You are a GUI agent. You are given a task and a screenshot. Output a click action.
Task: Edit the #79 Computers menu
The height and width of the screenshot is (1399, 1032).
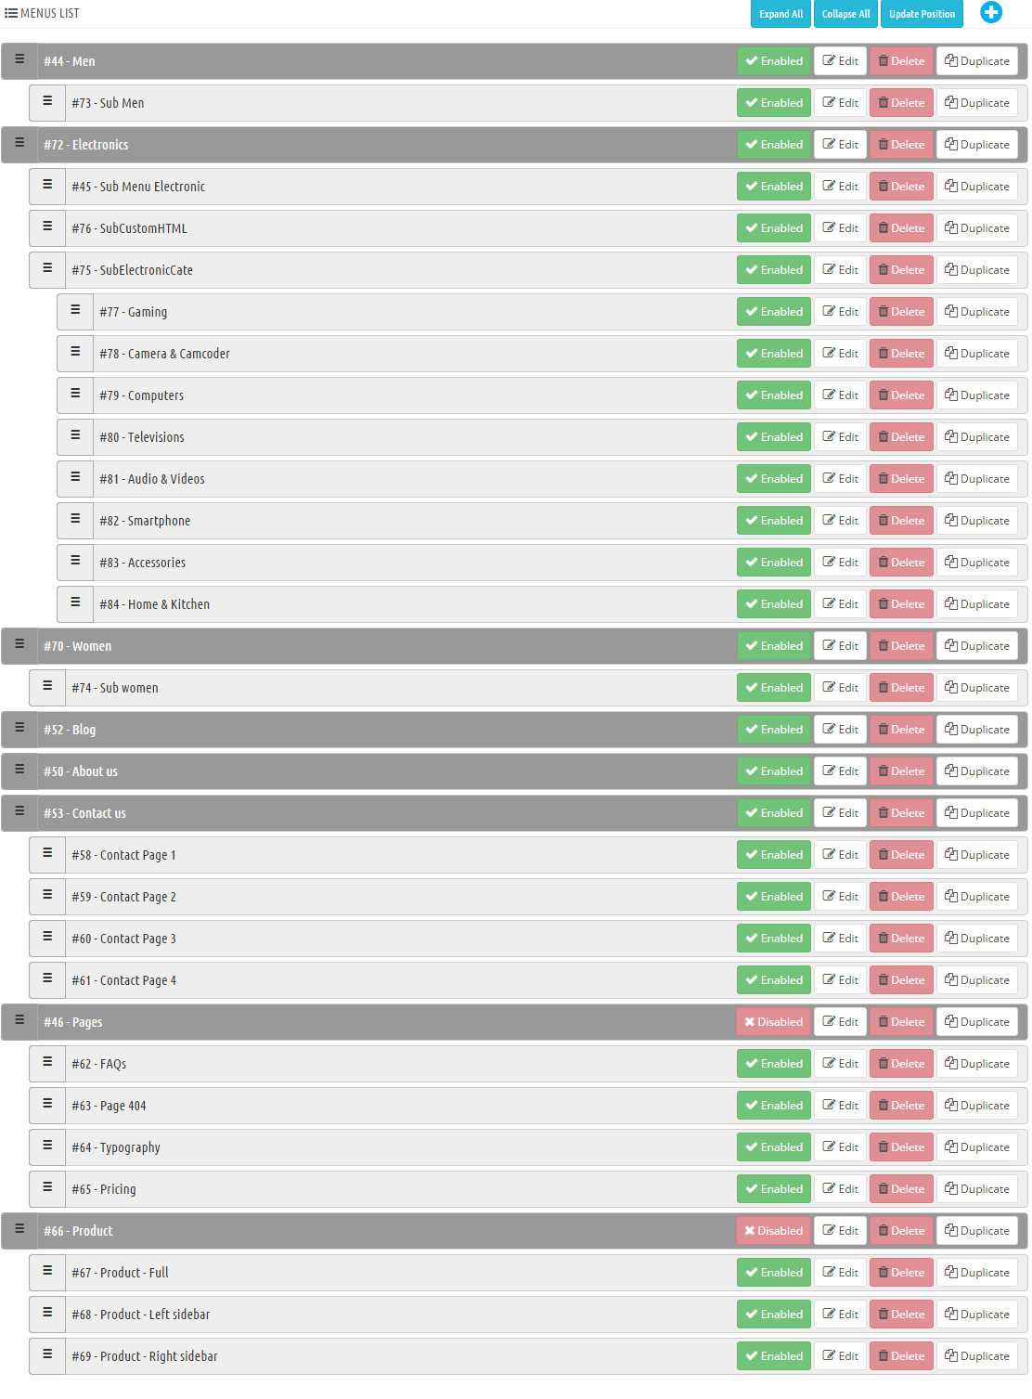840,395
